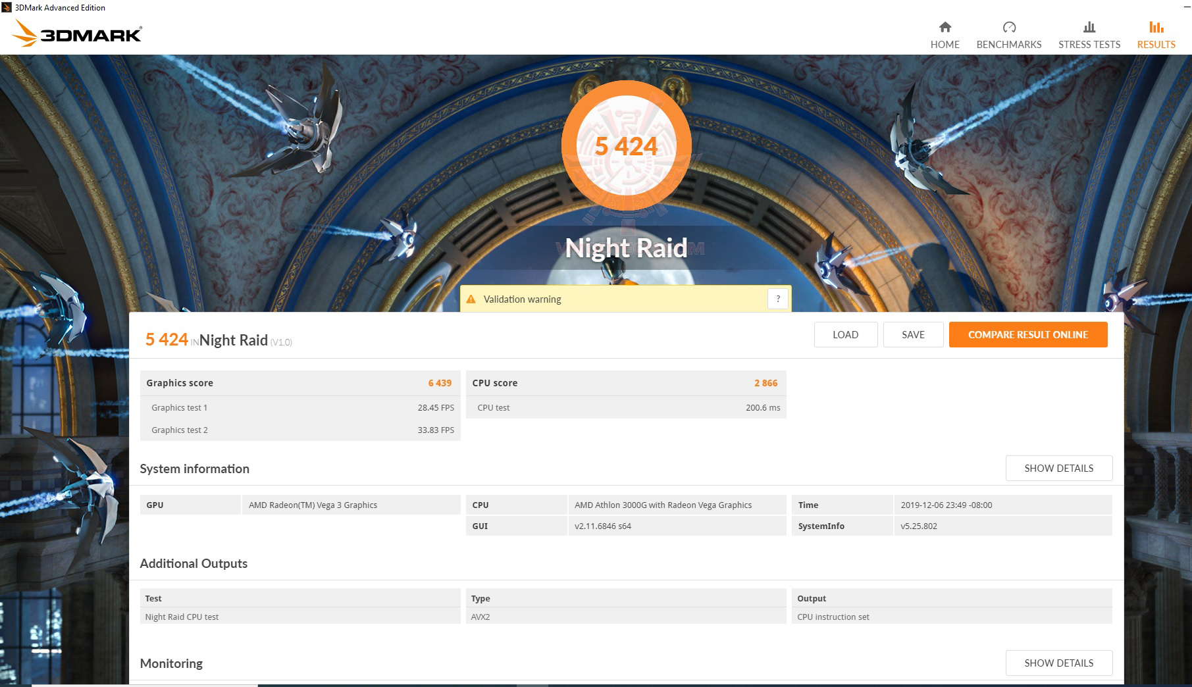Click the AVX2 type cell
This screenshot has width=1192, height=687.
point(626,617)
